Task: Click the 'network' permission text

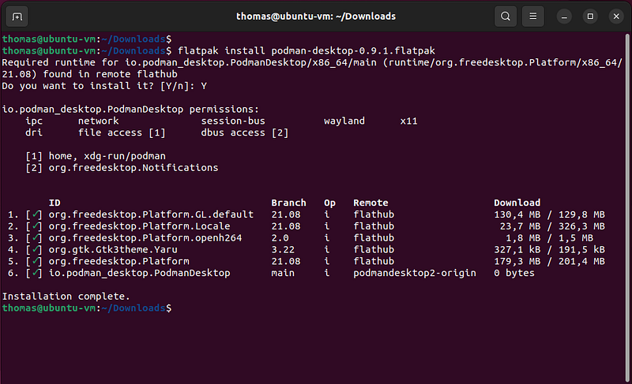Action: coord(98,121)
